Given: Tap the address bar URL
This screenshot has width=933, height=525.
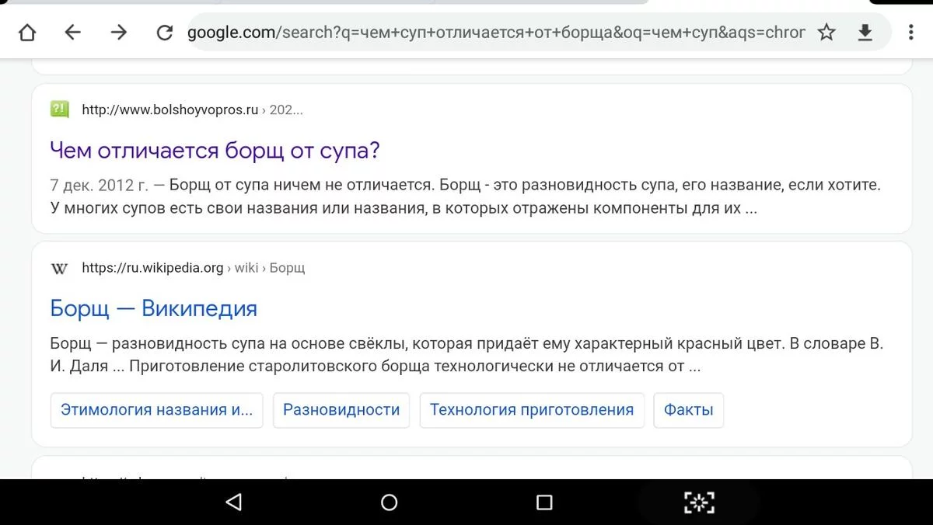Looking at the screenshot, I should [496, 32].
